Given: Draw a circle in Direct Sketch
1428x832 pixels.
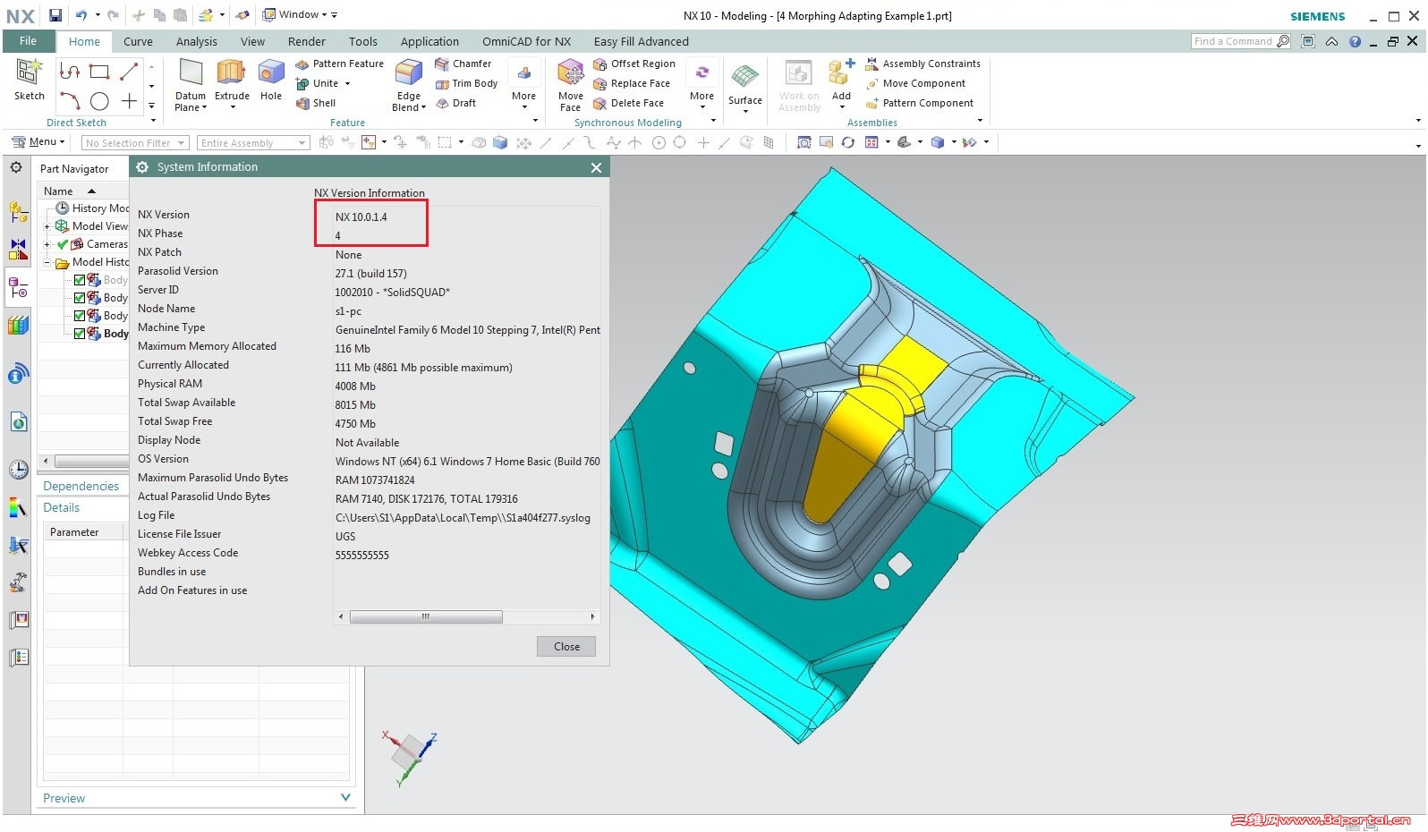Looking at the screenshot, I should [99, 101].
